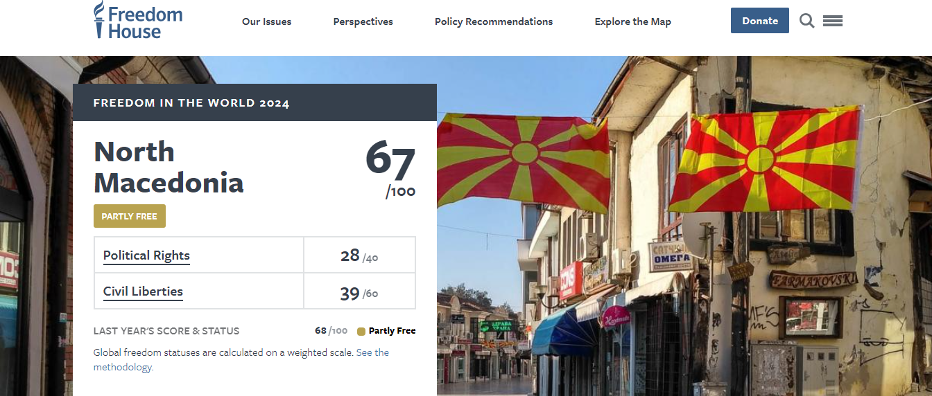932x396 pixels.
Task: Click the gold dot beside last year's status
Action: [x=361, y=331]
